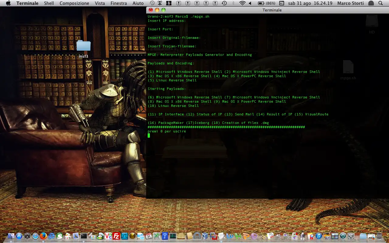Click the 'Insert Trojan-filename:' line
The width and height of the screenshot is (389, 243).
(x=172, y=46)
